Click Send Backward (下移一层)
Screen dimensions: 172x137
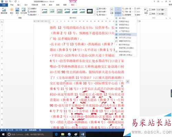[127, 12]
